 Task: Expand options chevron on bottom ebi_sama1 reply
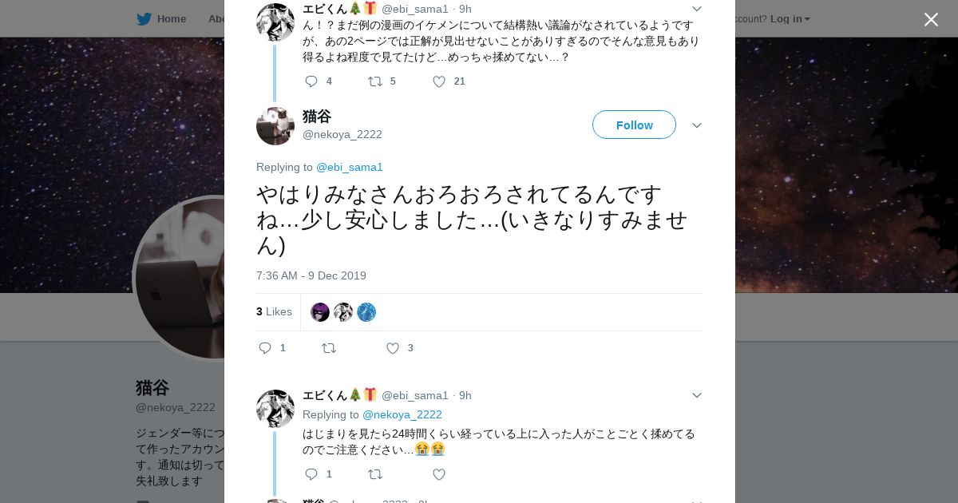(696, 395)
